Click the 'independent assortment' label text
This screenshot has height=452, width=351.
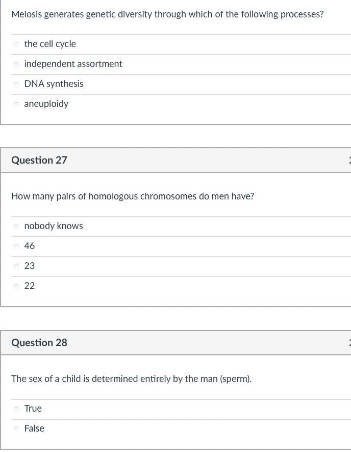tap(73, 64)
